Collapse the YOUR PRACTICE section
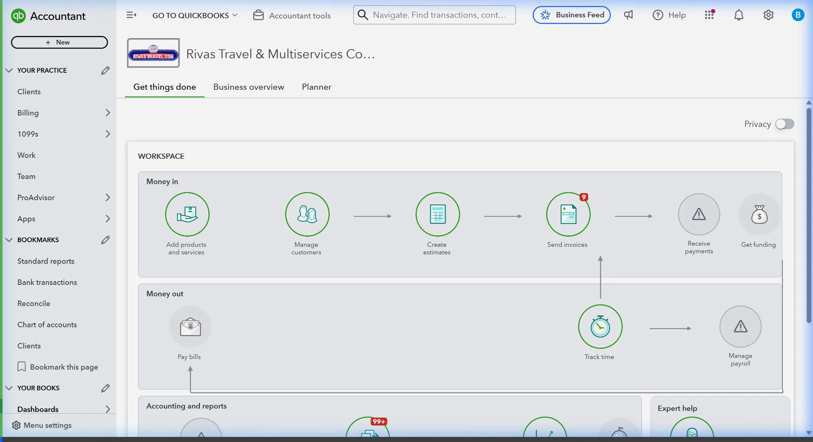 9,70
